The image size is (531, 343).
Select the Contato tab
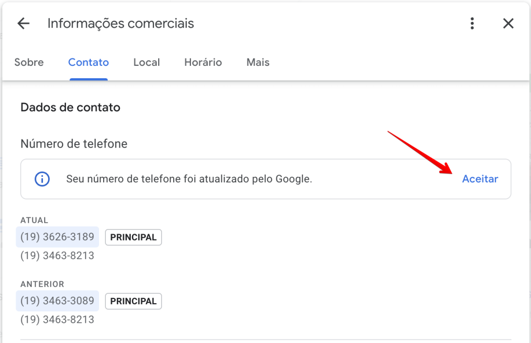coord(88,62)
